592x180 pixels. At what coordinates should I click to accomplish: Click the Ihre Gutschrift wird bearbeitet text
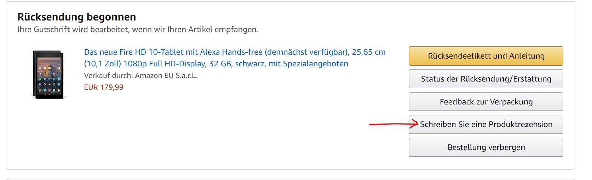(x=138, y=29)
